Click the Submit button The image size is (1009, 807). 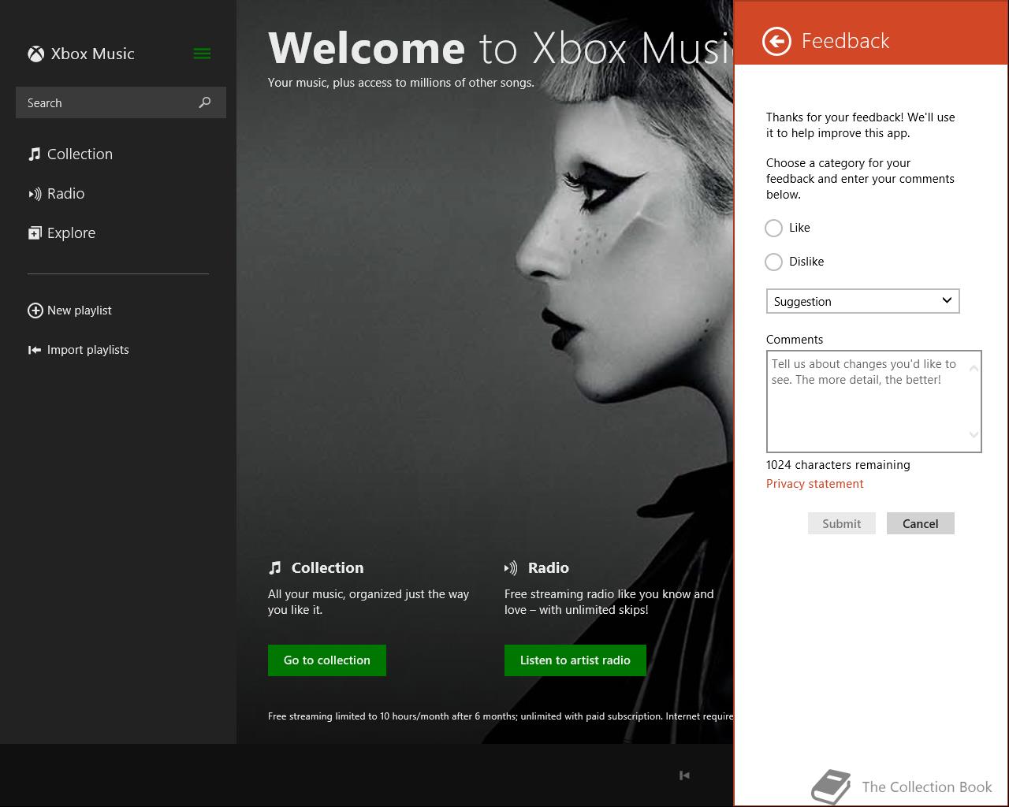[842, 523]
